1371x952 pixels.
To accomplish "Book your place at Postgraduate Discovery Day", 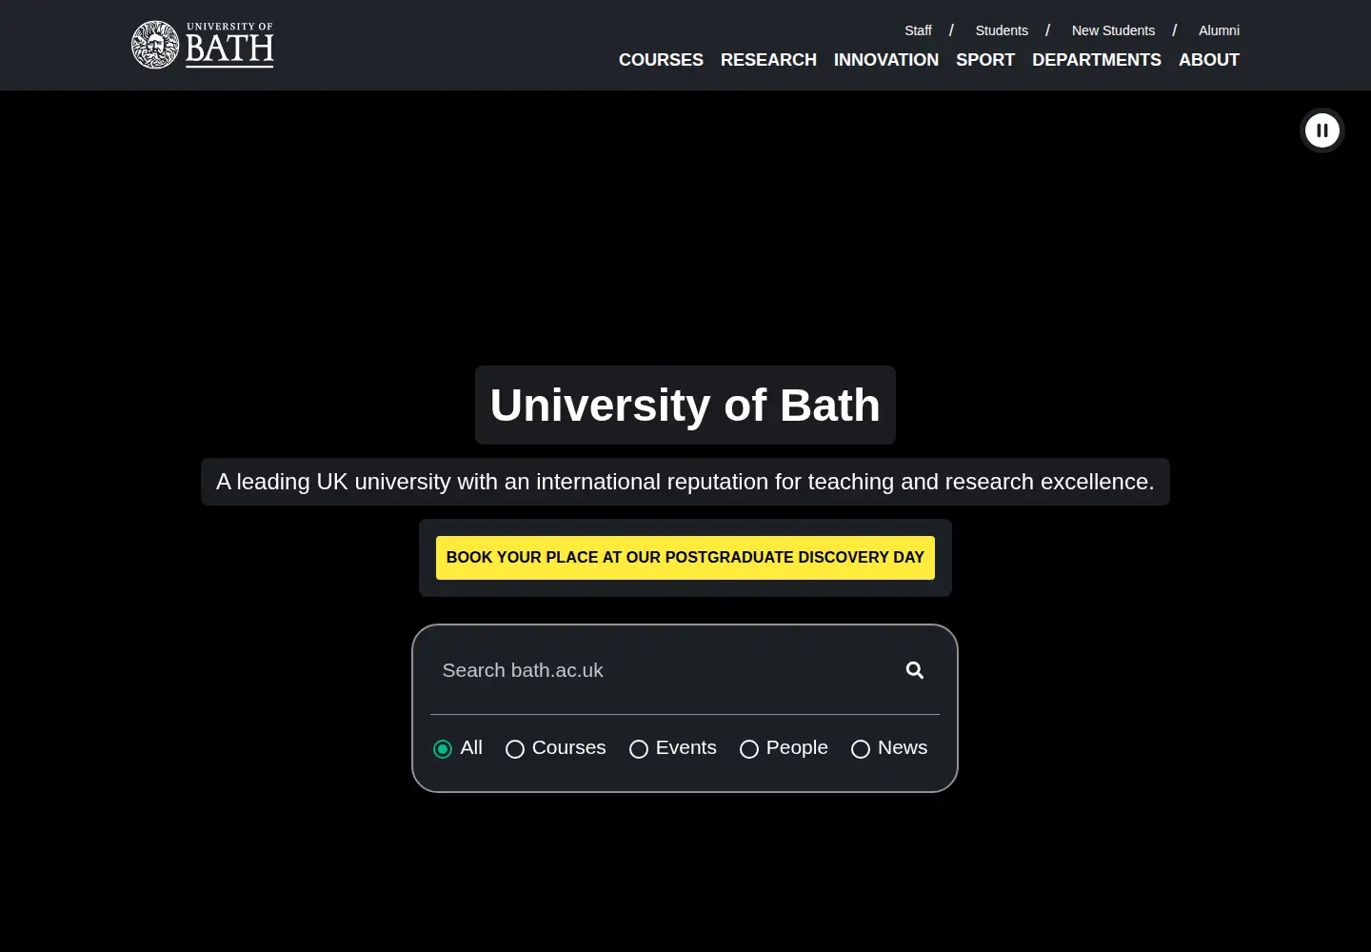I will click(685, 558).
